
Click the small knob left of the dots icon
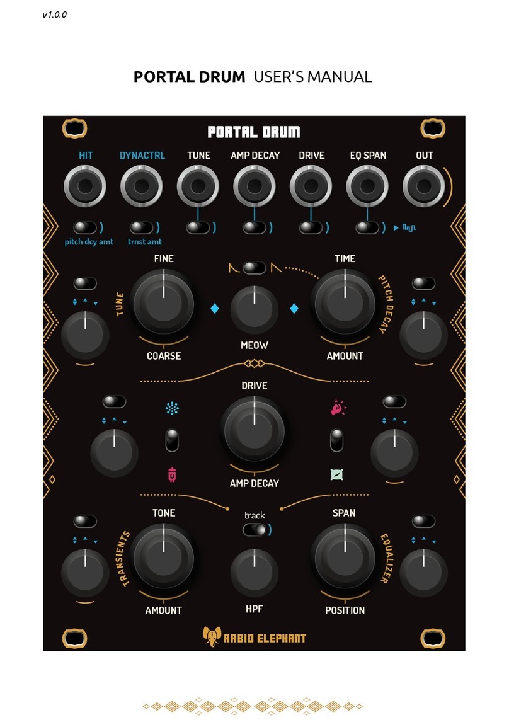(115, 453)
